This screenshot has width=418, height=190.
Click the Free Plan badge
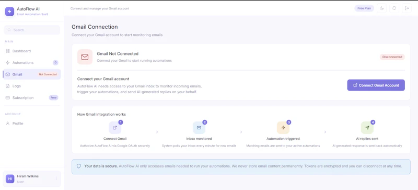[364, 8]
